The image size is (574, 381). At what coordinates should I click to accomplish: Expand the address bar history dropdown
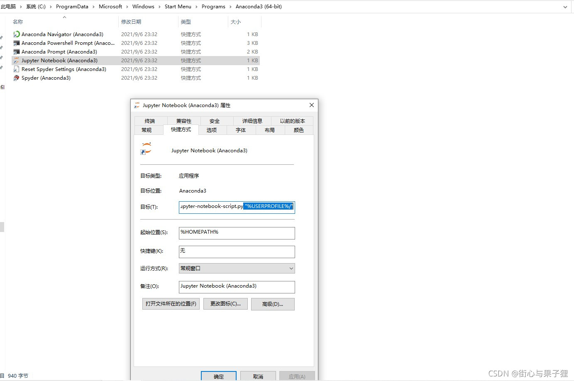(x=565, y=7)
